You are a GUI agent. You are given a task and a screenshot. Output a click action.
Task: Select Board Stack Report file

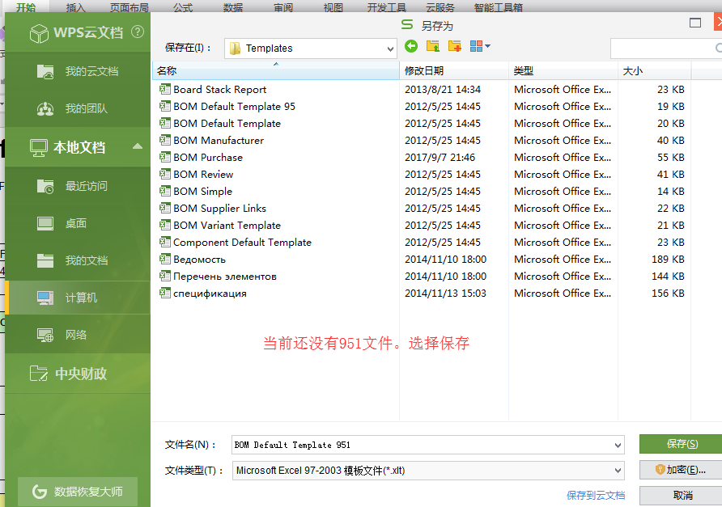pos(219,89)
